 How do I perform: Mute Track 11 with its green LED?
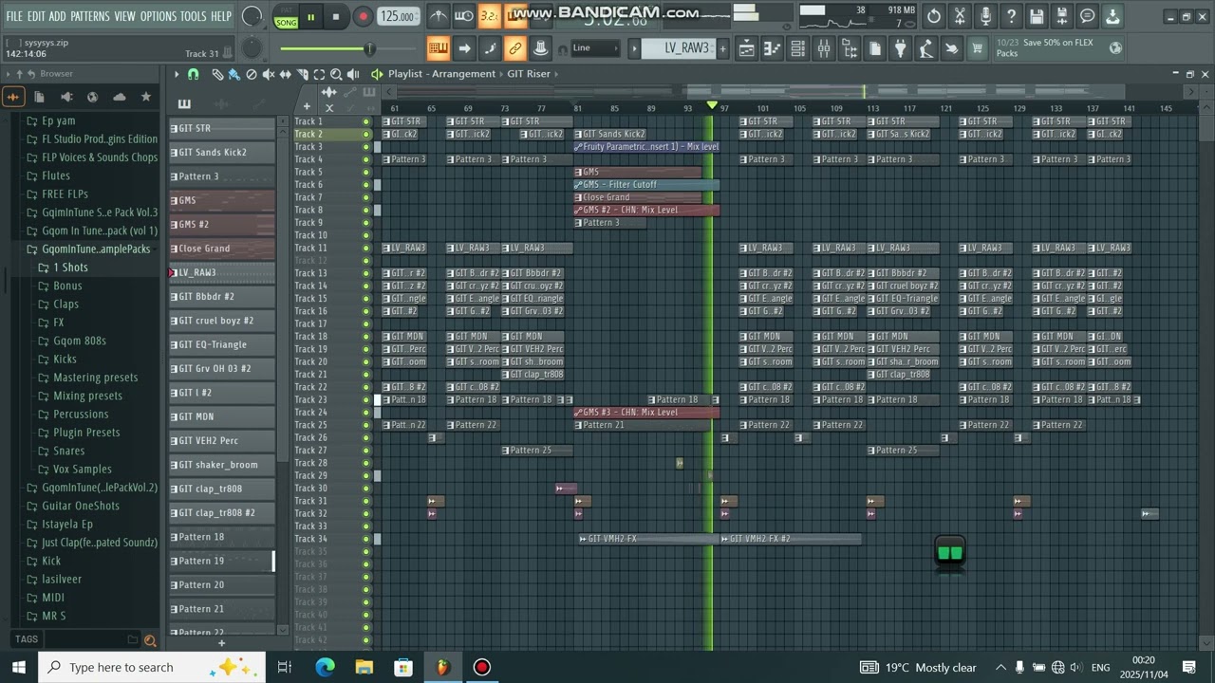[x=366, y=248]
